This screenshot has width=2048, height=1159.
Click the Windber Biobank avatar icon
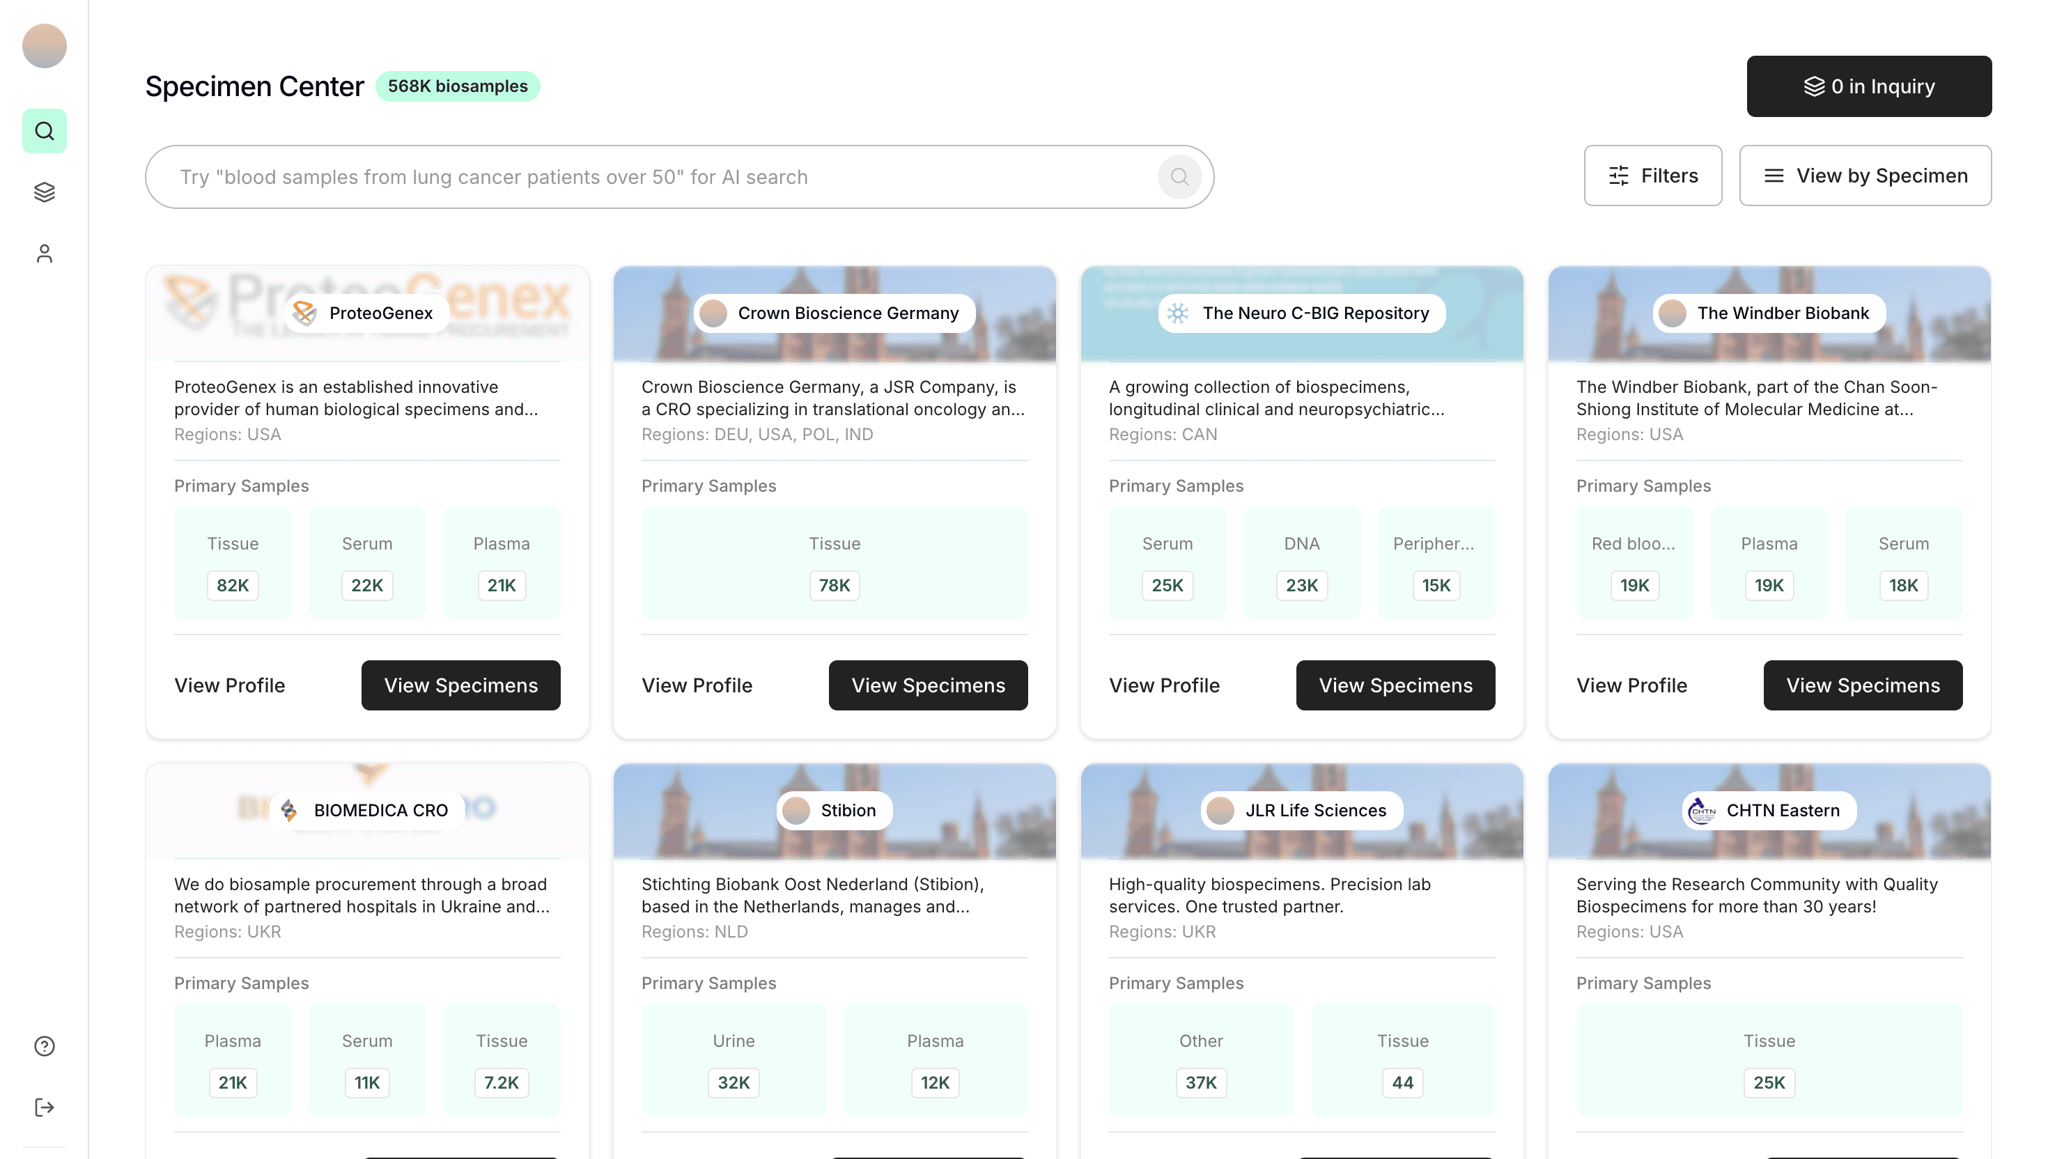pos(1673,313)
